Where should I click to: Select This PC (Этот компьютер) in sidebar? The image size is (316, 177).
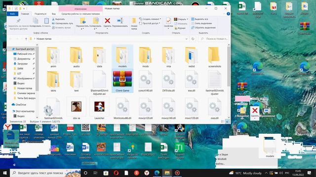click(23, 111)
